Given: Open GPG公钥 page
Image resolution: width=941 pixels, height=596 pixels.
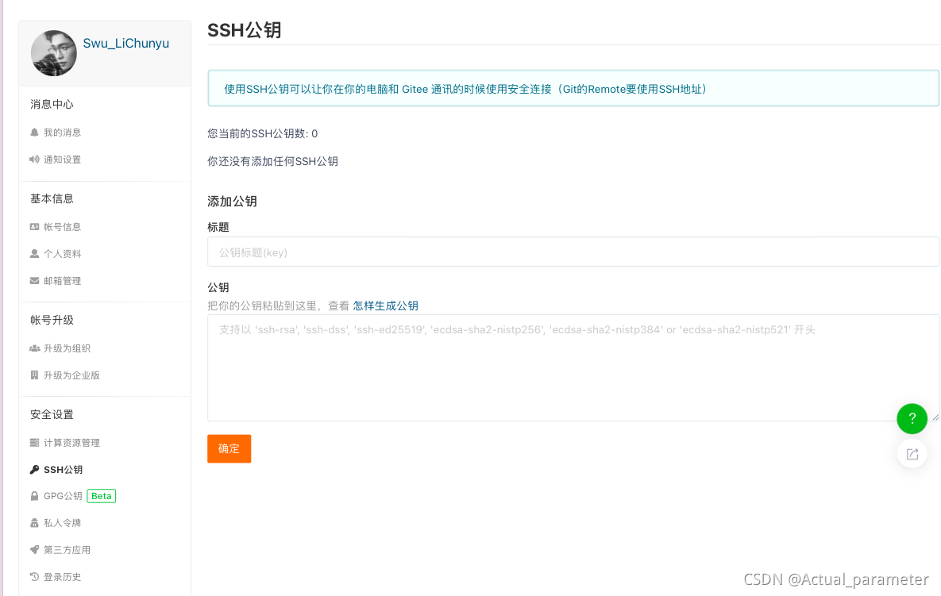Looking at the screenshot, I should click(x=63, y=496).
